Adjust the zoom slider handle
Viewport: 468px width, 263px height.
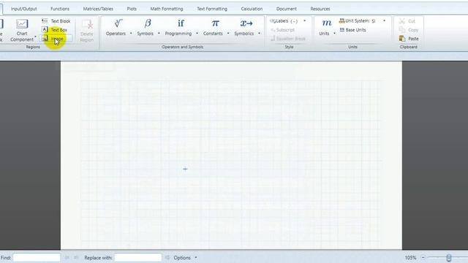click(448, 258)
